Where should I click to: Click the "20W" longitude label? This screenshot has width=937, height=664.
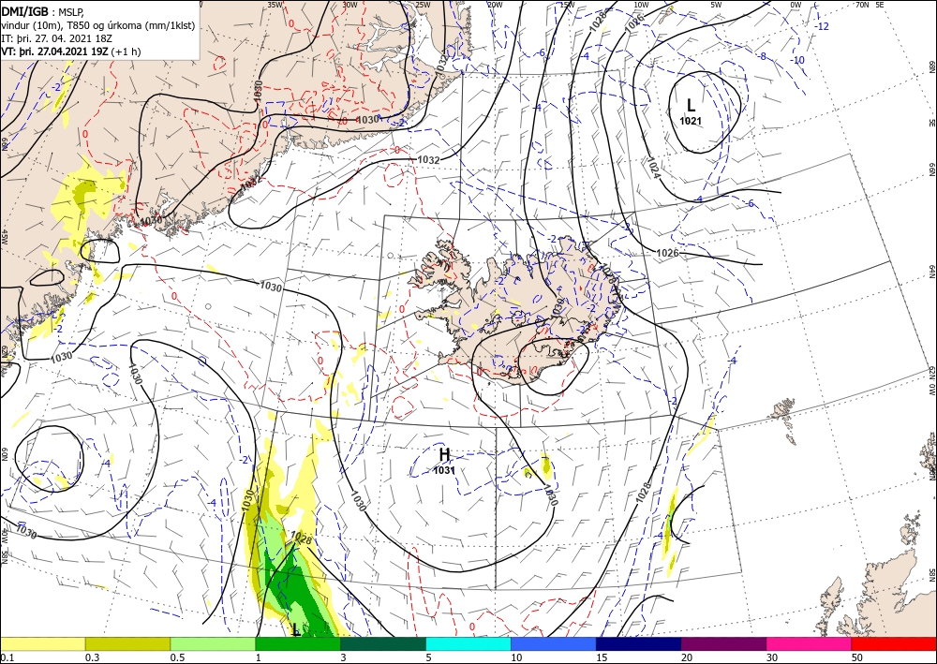coord(494,5)
